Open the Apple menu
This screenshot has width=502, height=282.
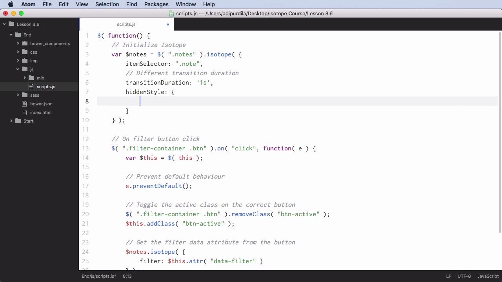click(11, 4)
